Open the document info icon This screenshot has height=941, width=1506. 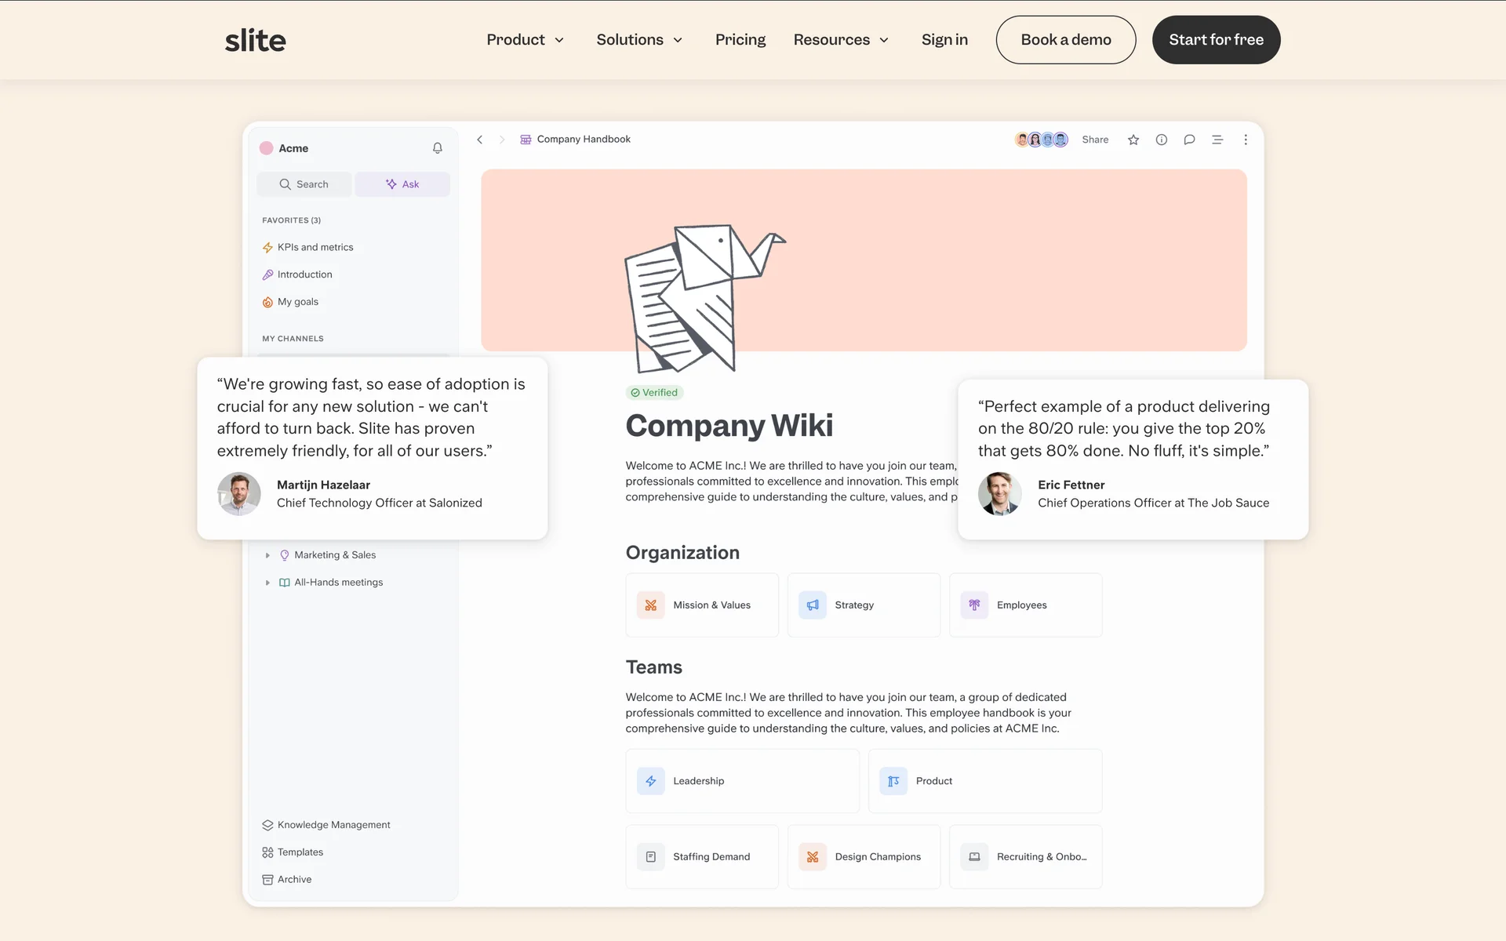[x=1162, y=140]
